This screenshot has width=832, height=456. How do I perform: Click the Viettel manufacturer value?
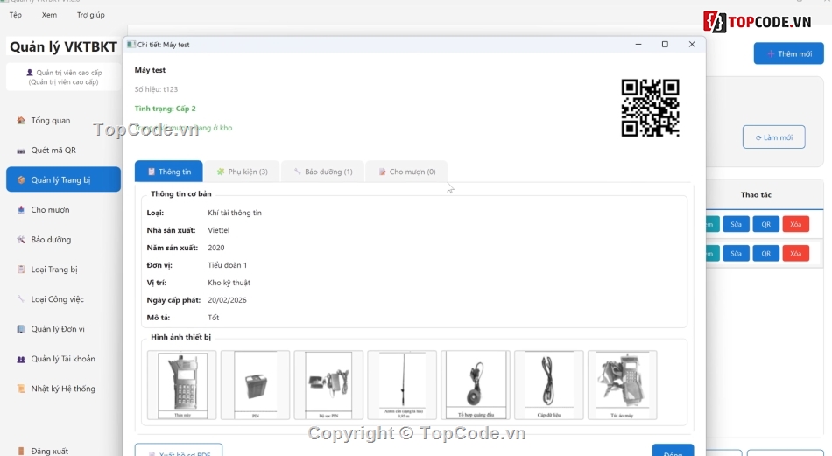[219, 230]
